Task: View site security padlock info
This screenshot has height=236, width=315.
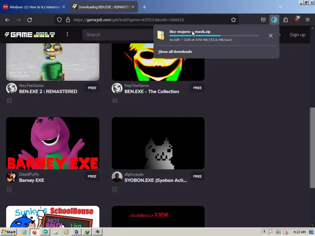Action: (68, 20)
